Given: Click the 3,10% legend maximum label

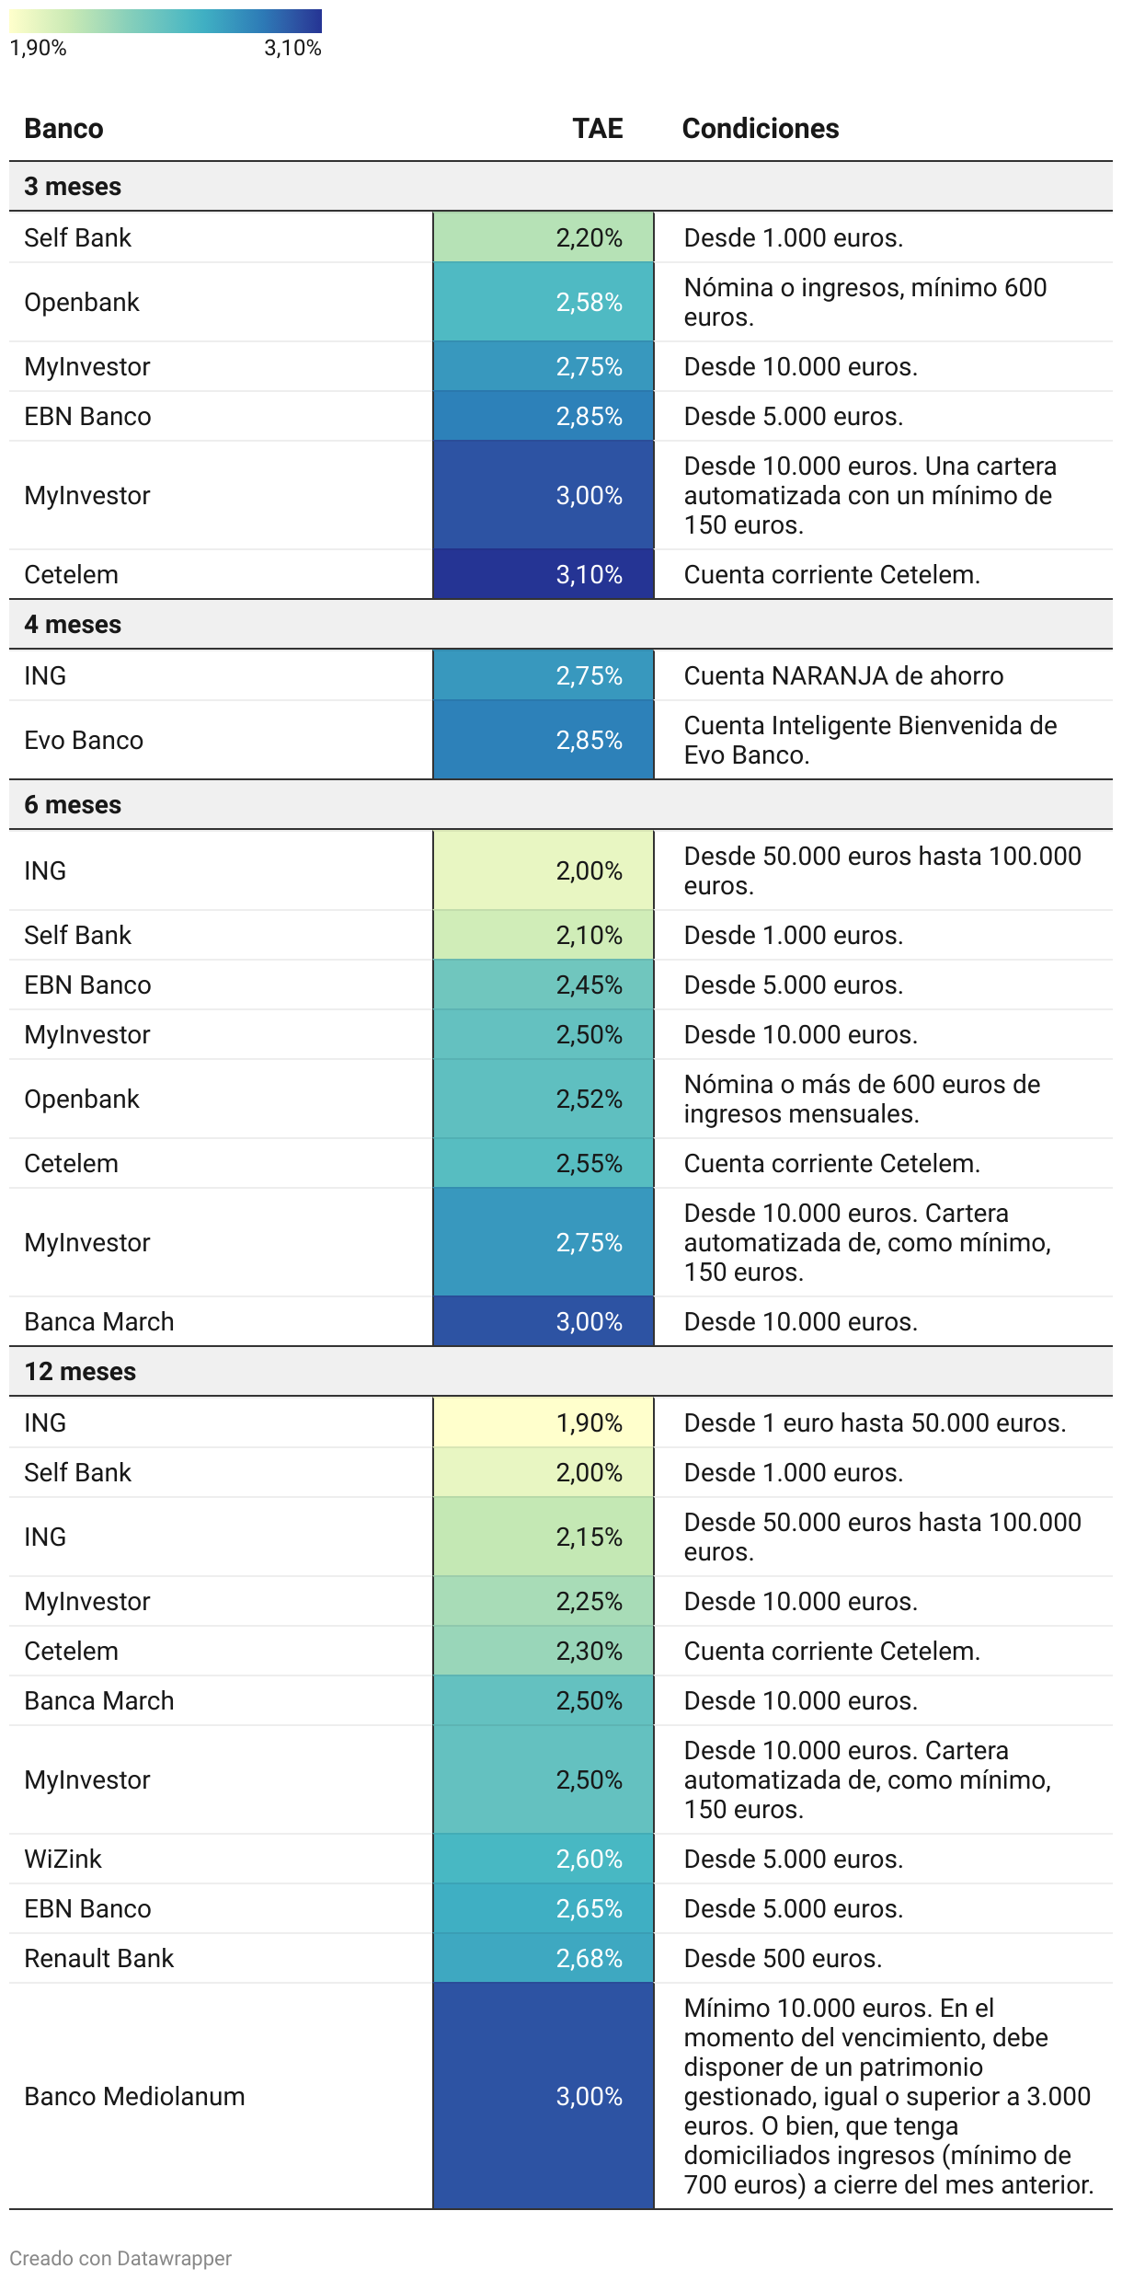Looking at the screenshot, I should point(292,48).
